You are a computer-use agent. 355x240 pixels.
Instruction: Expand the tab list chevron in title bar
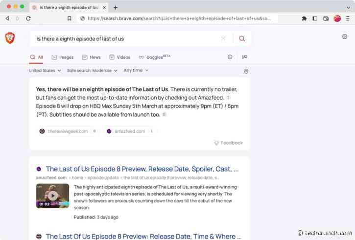click(x=348, y=7)
